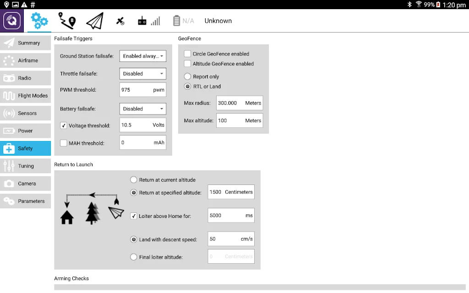Choose the Report only radio button
Image resolution: width=469 pixels, height=293 pixels.
point(187,76)
